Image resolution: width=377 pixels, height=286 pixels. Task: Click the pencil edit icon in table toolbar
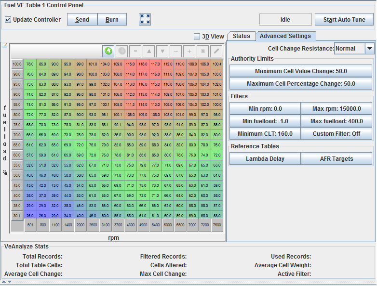pos(216,51)
